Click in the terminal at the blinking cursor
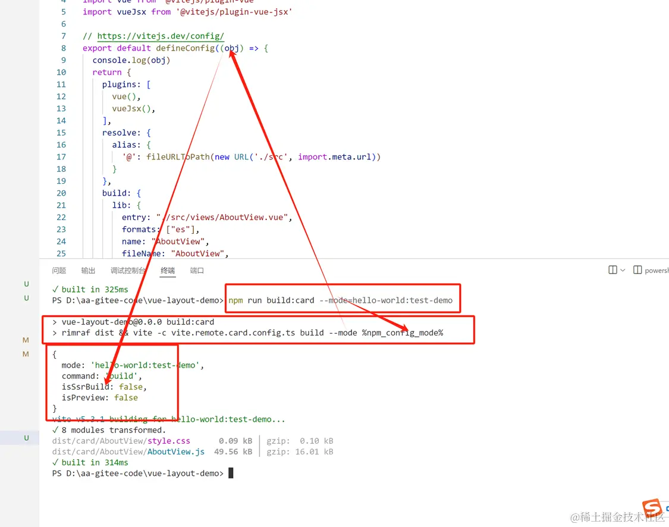 231,473
